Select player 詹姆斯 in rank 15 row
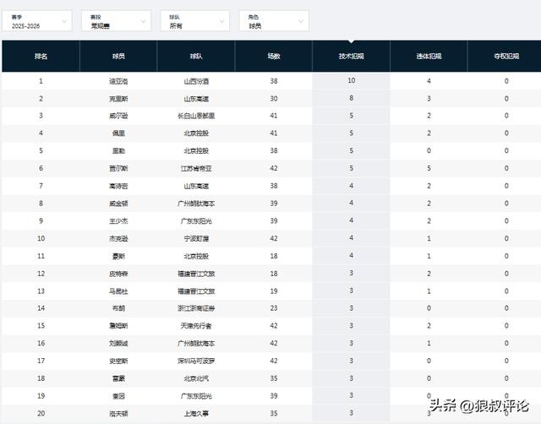Image resolution: width=541 pixels, height=424 pixels. point(118,326)
